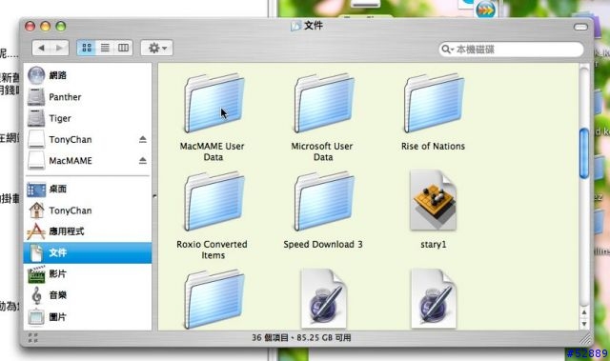Go to Desktop (桌面) in sidebar

click(x=87, y=190)
